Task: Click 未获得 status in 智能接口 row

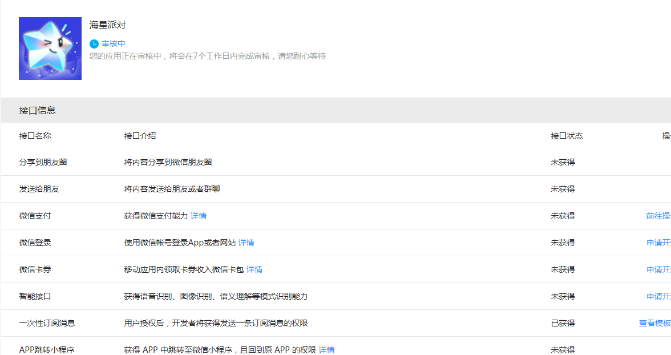Action: point(563,296)
